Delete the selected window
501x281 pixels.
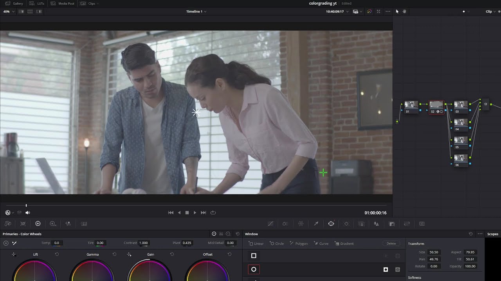(x=391, y=244)
